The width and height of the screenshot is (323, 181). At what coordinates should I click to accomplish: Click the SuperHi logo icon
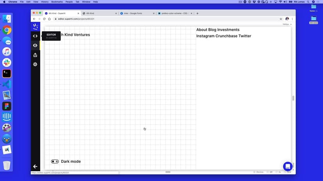pos(35,26)
